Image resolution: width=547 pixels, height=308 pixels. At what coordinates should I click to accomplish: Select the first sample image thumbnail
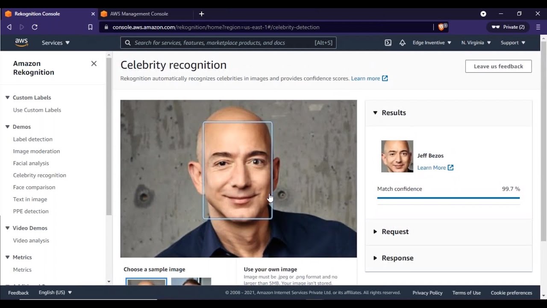pos(146,281)
